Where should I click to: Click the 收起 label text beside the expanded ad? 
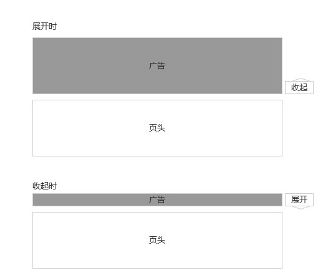tap(299, 87)
